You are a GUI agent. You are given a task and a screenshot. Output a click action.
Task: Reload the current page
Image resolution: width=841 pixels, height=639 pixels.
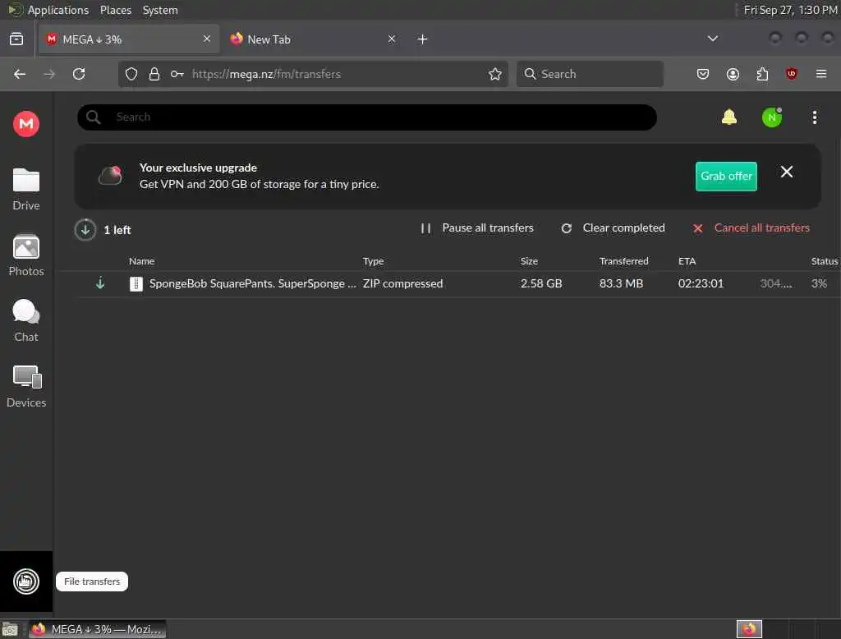click(x=79, y=74)
